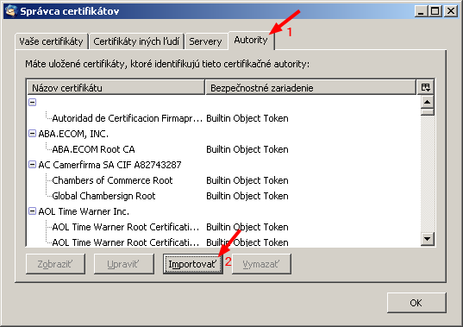Collapse the unnamed top tree group

(x=32, y=102)
